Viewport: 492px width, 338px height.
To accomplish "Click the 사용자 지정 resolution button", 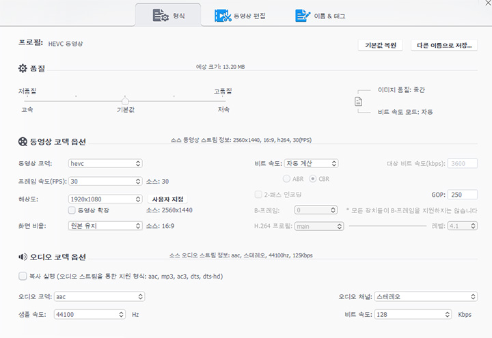I will tap(167, 199).
